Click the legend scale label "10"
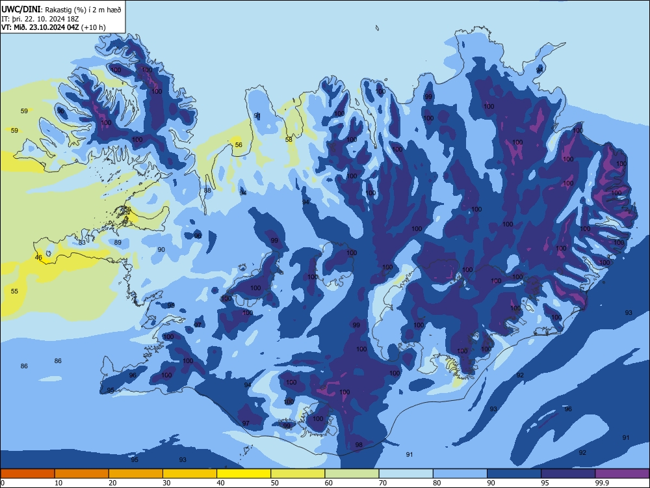Screen dimensions: 650x488 [58, 483]
